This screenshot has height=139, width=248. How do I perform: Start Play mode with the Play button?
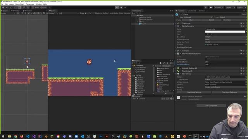tap(117, 7)
